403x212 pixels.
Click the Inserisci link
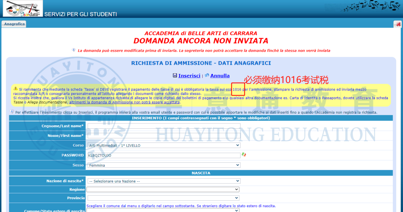189,76
